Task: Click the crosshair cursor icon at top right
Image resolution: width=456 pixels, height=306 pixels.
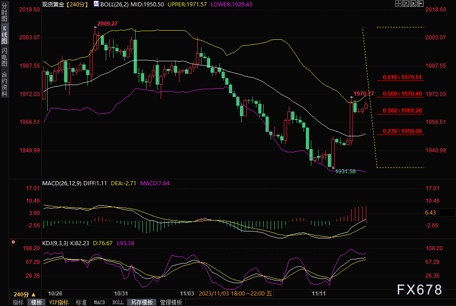Action: pos(399,4)
